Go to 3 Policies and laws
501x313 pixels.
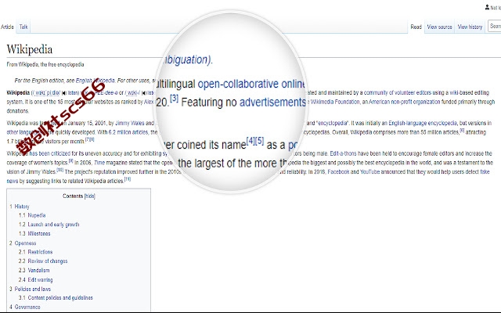point(30,289)
